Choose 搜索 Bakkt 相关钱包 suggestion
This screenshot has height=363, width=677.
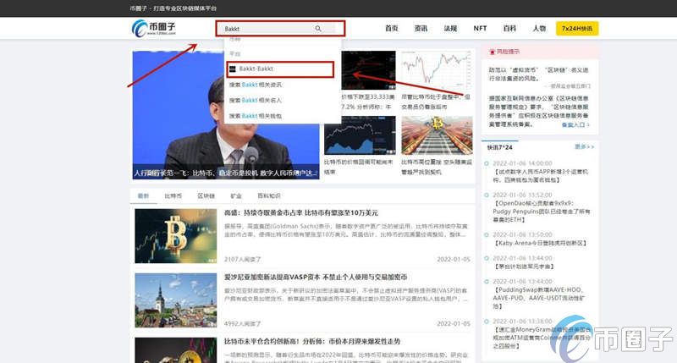(256, 116)
